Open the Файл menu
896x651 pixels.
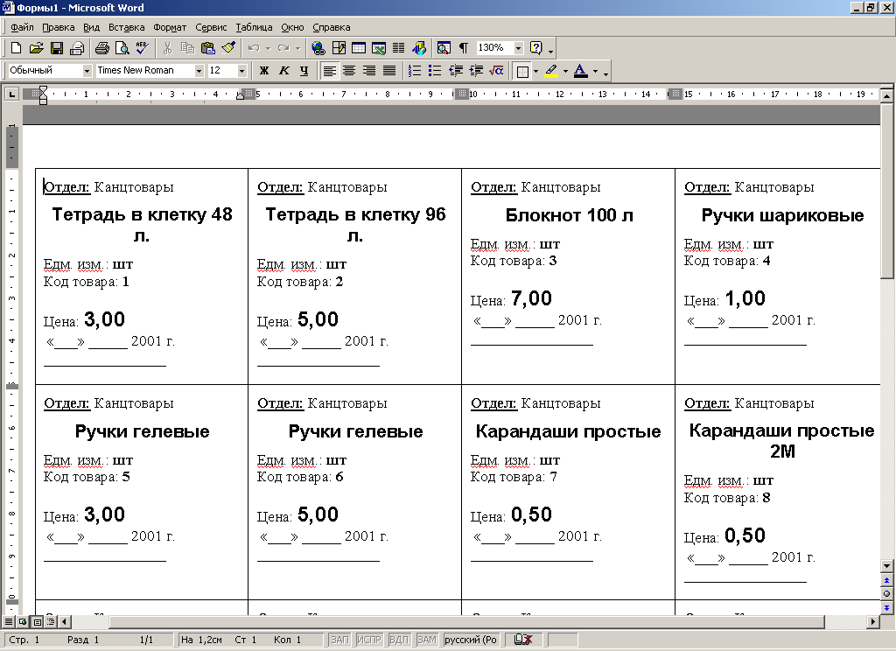[x=22, y=27]
